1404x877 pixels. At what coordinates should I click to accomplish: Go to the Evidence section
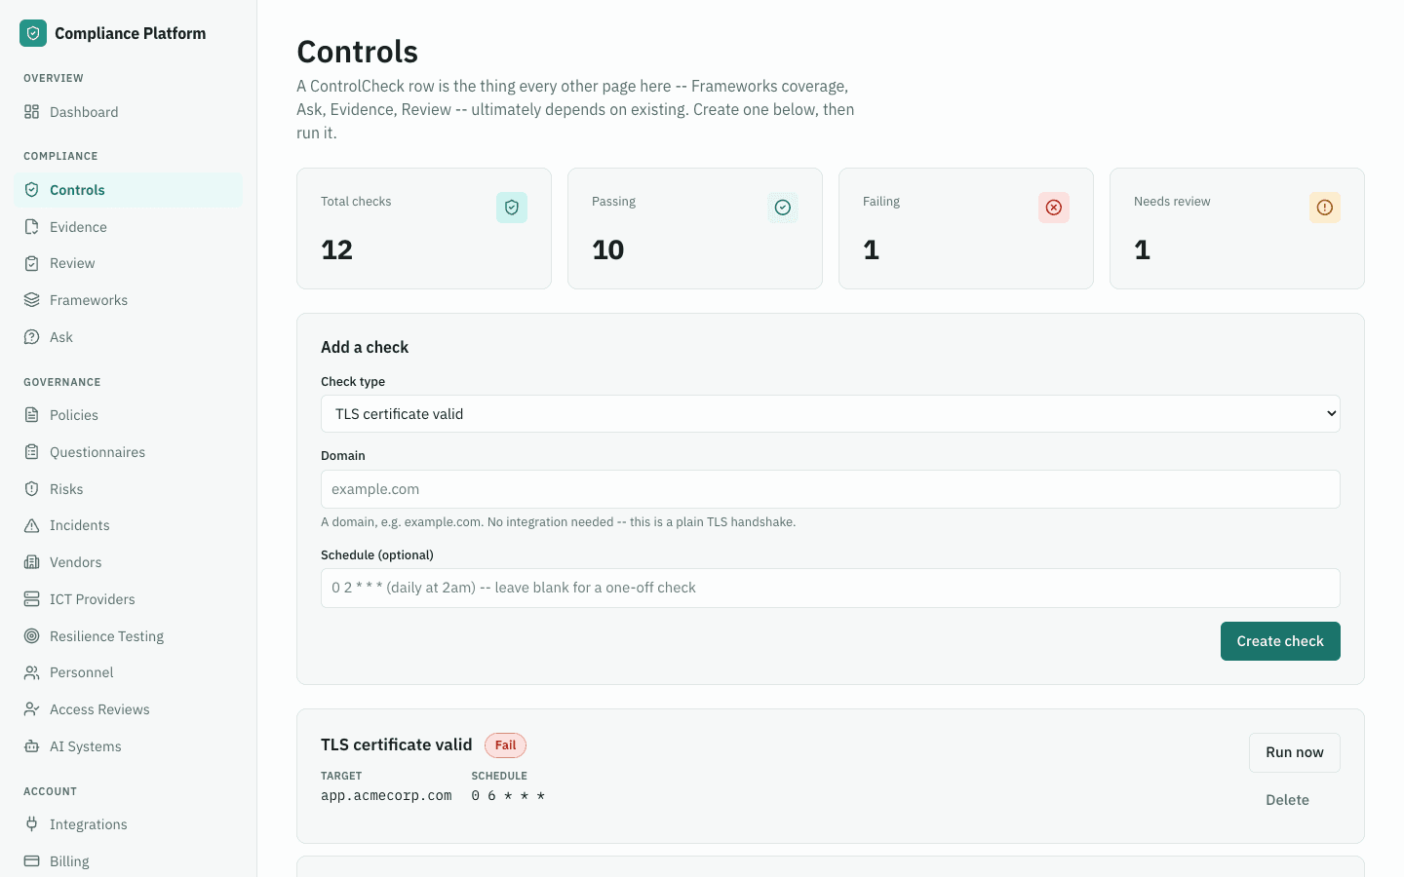(x=128, y=227)
